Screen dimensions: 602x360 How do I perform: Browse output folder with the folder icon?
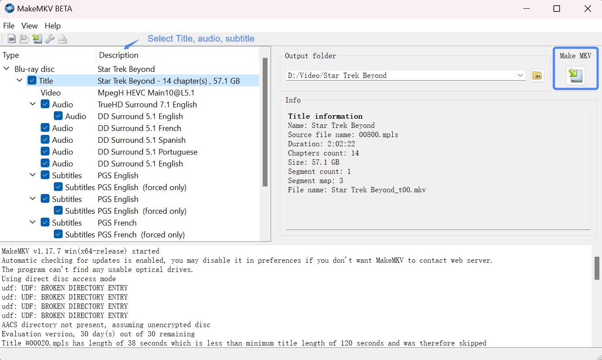[x=537, y=75]
